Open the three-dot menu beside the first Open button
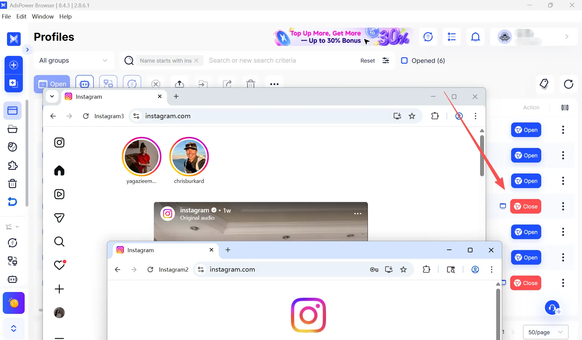The image size is (582, 340). pos(563,130)
